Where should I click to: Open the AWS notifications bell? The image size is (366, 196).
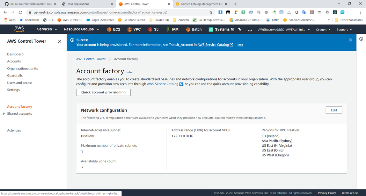(250, 29)
